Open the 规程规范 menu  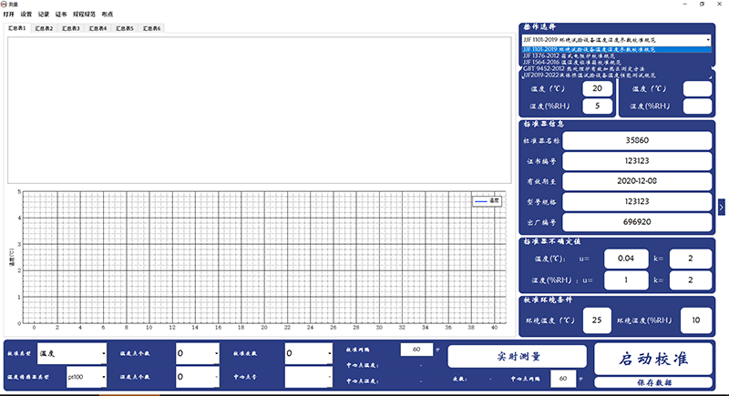click(x=84, y=15)
